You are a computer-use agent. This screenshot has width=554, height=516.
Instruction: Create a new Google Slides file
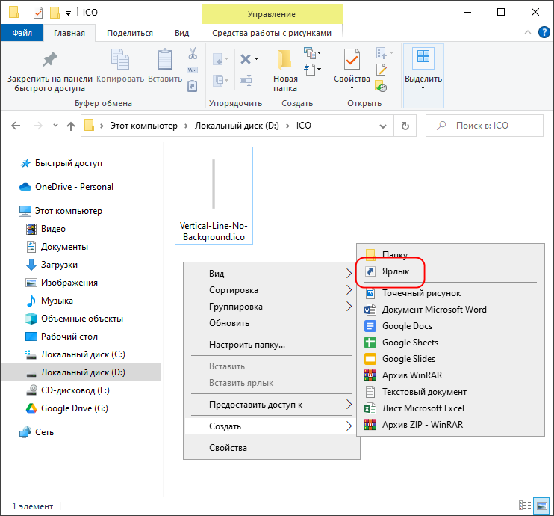(x=450, y=359)
